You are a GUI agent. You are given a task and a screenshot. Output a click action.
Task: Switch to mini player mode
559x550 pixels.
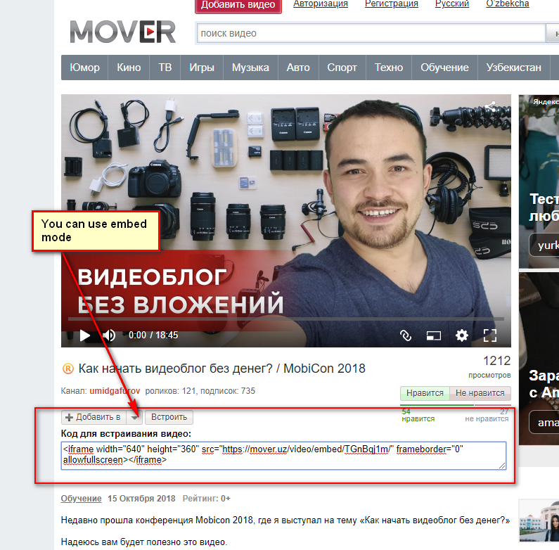click(433, 335)
